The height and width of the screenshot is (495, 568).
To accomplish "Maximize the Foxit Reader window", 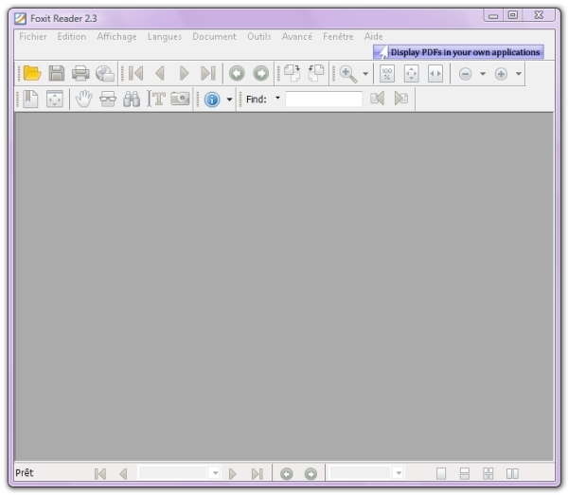I will point(512,15).
